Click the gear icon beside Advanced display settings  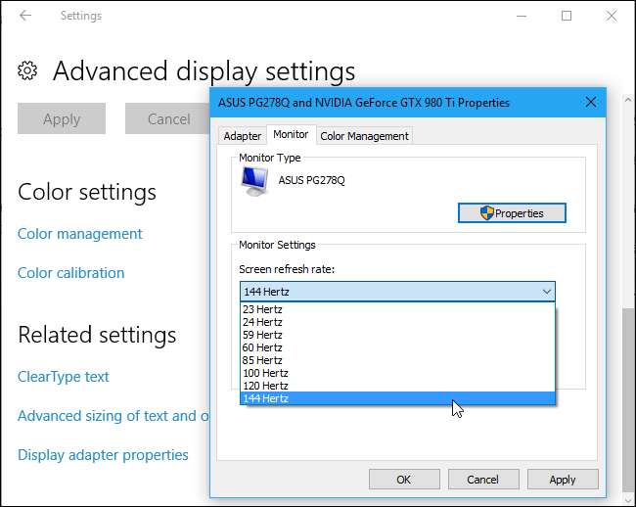[x=28, y=70]
